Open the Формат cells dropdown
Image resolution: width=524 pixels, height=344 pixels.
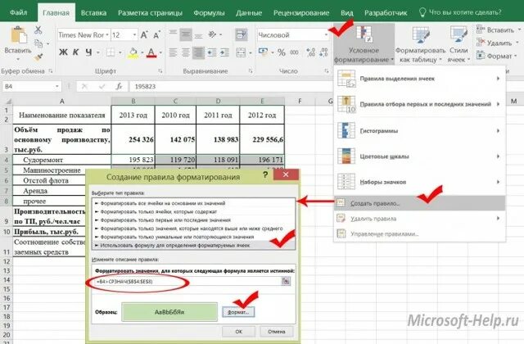(497, 56)
